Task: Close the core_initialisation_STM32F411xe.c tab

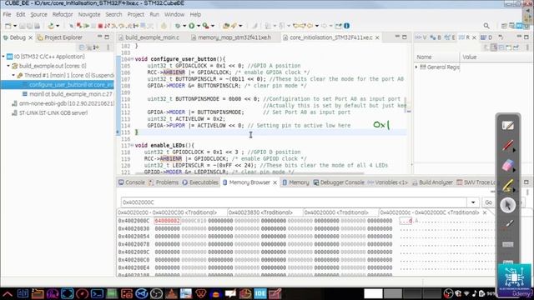Action: [x=377, y=37]
